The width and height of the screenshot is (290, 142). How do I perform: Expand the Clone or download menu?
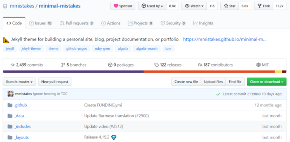(x=266, y=82)
